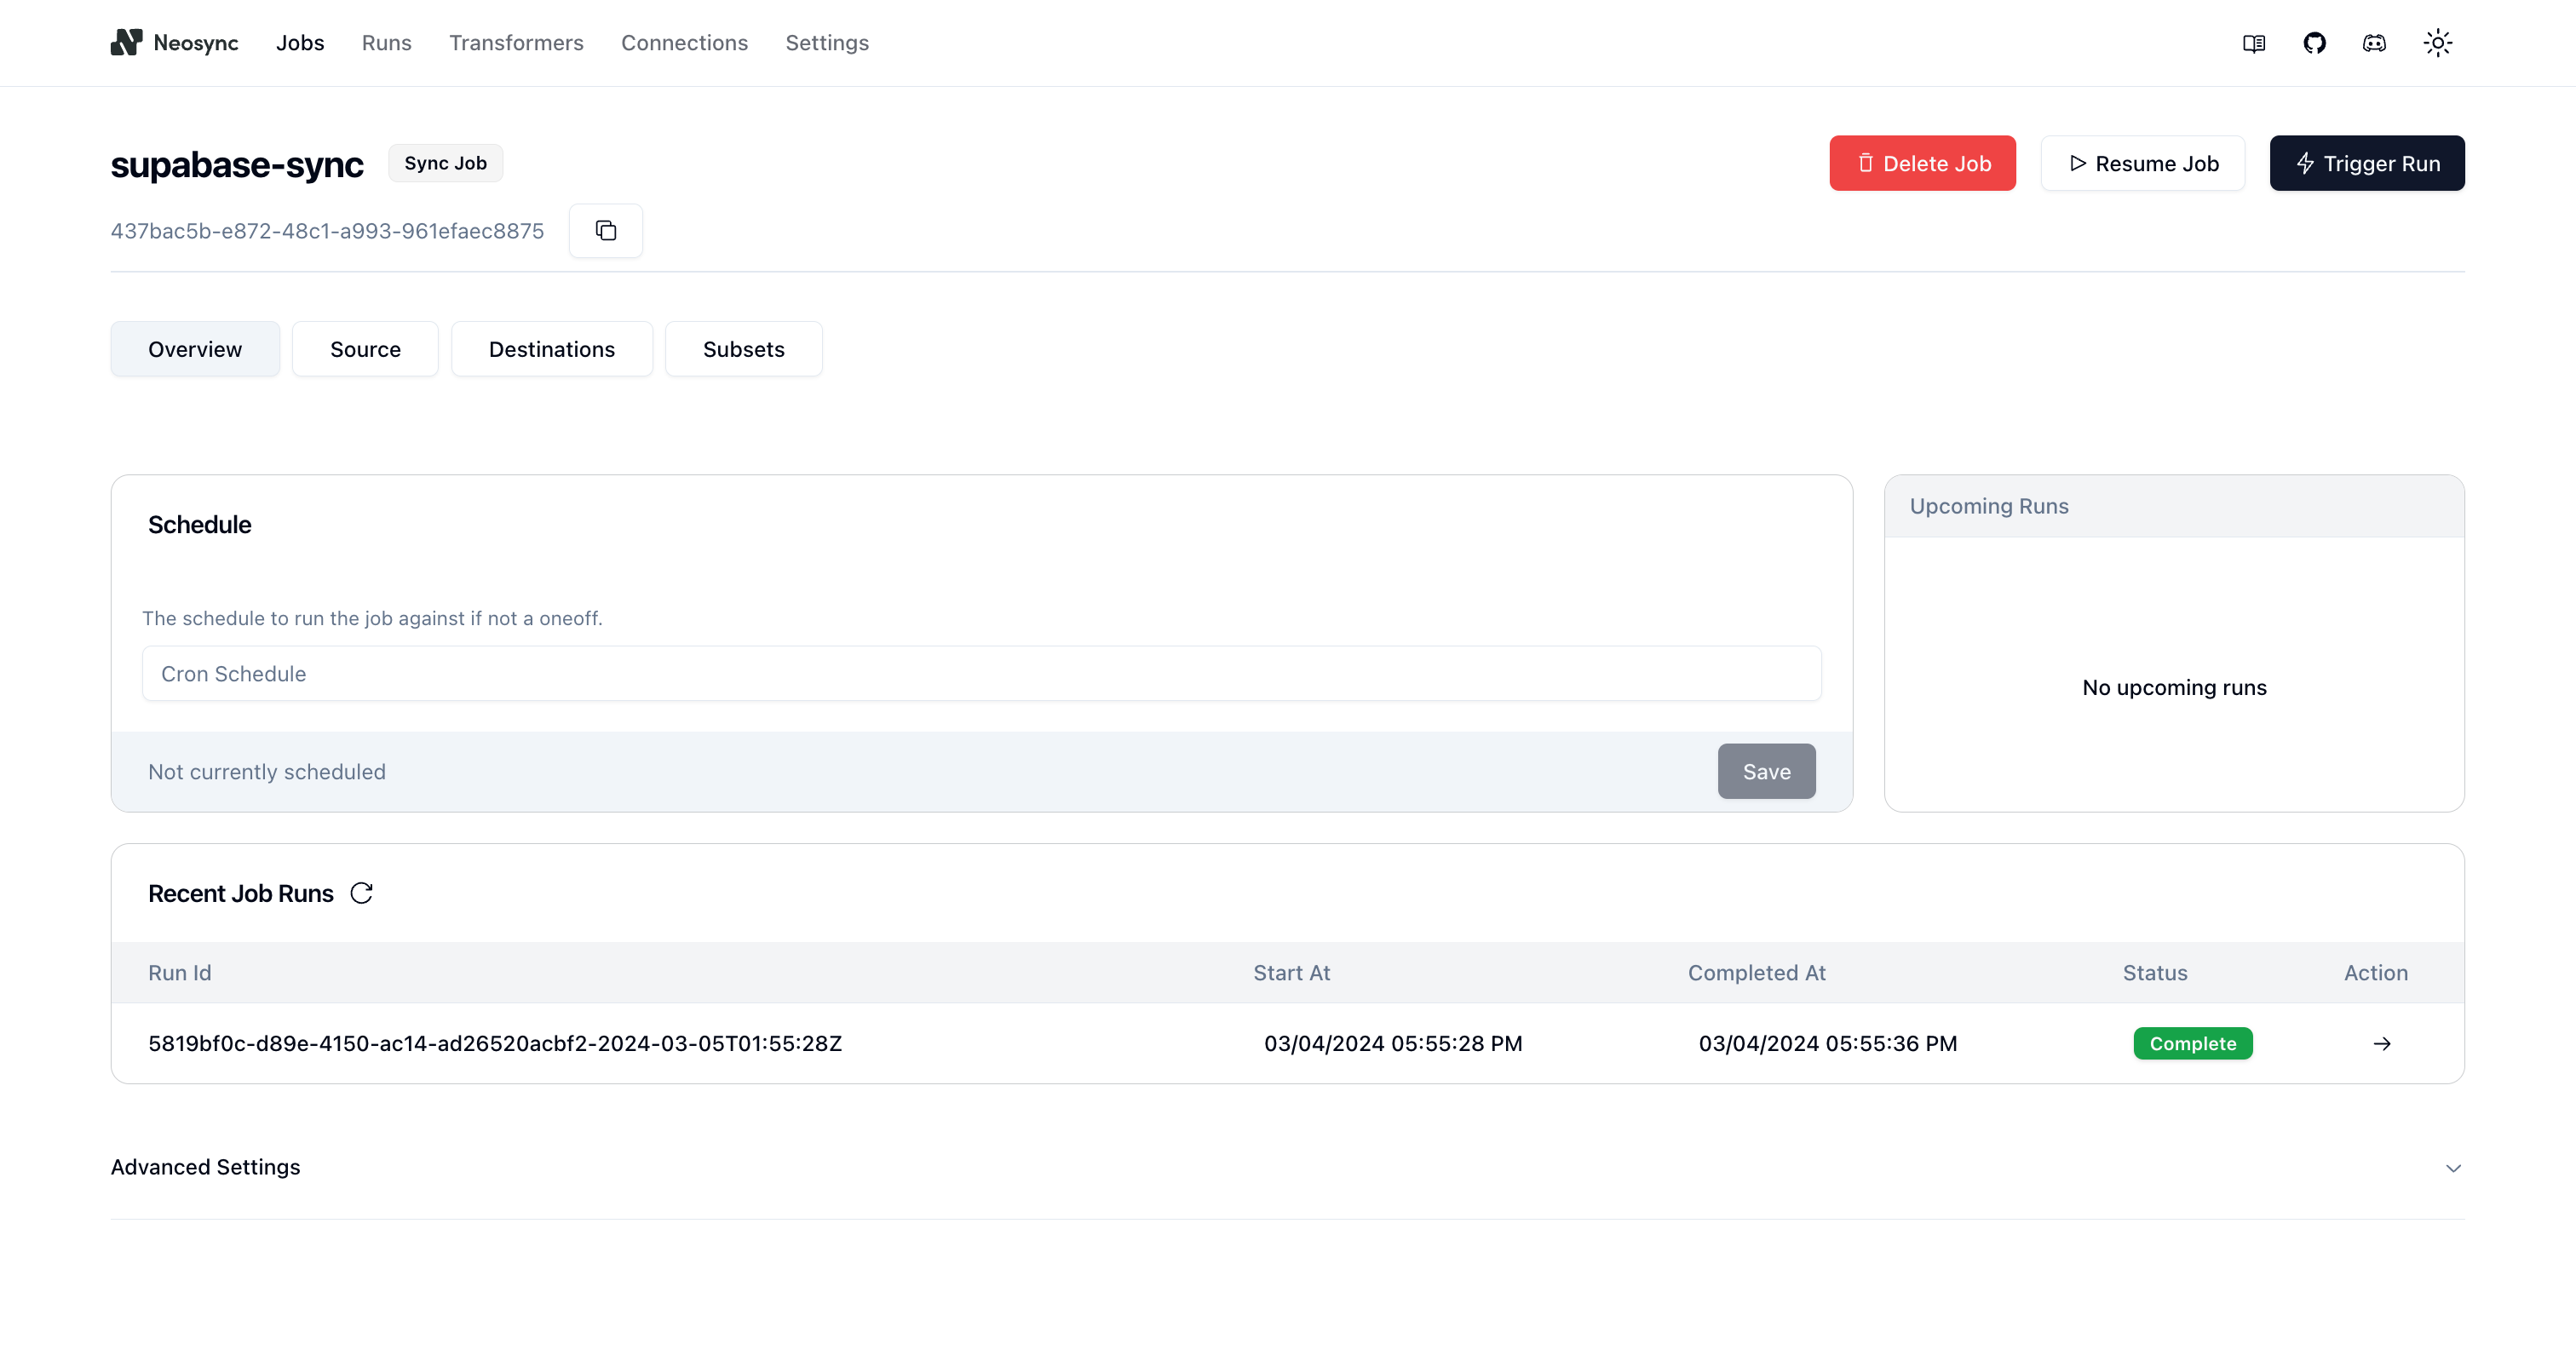
Task: Click the Completed At column header
Action: 1756,973
